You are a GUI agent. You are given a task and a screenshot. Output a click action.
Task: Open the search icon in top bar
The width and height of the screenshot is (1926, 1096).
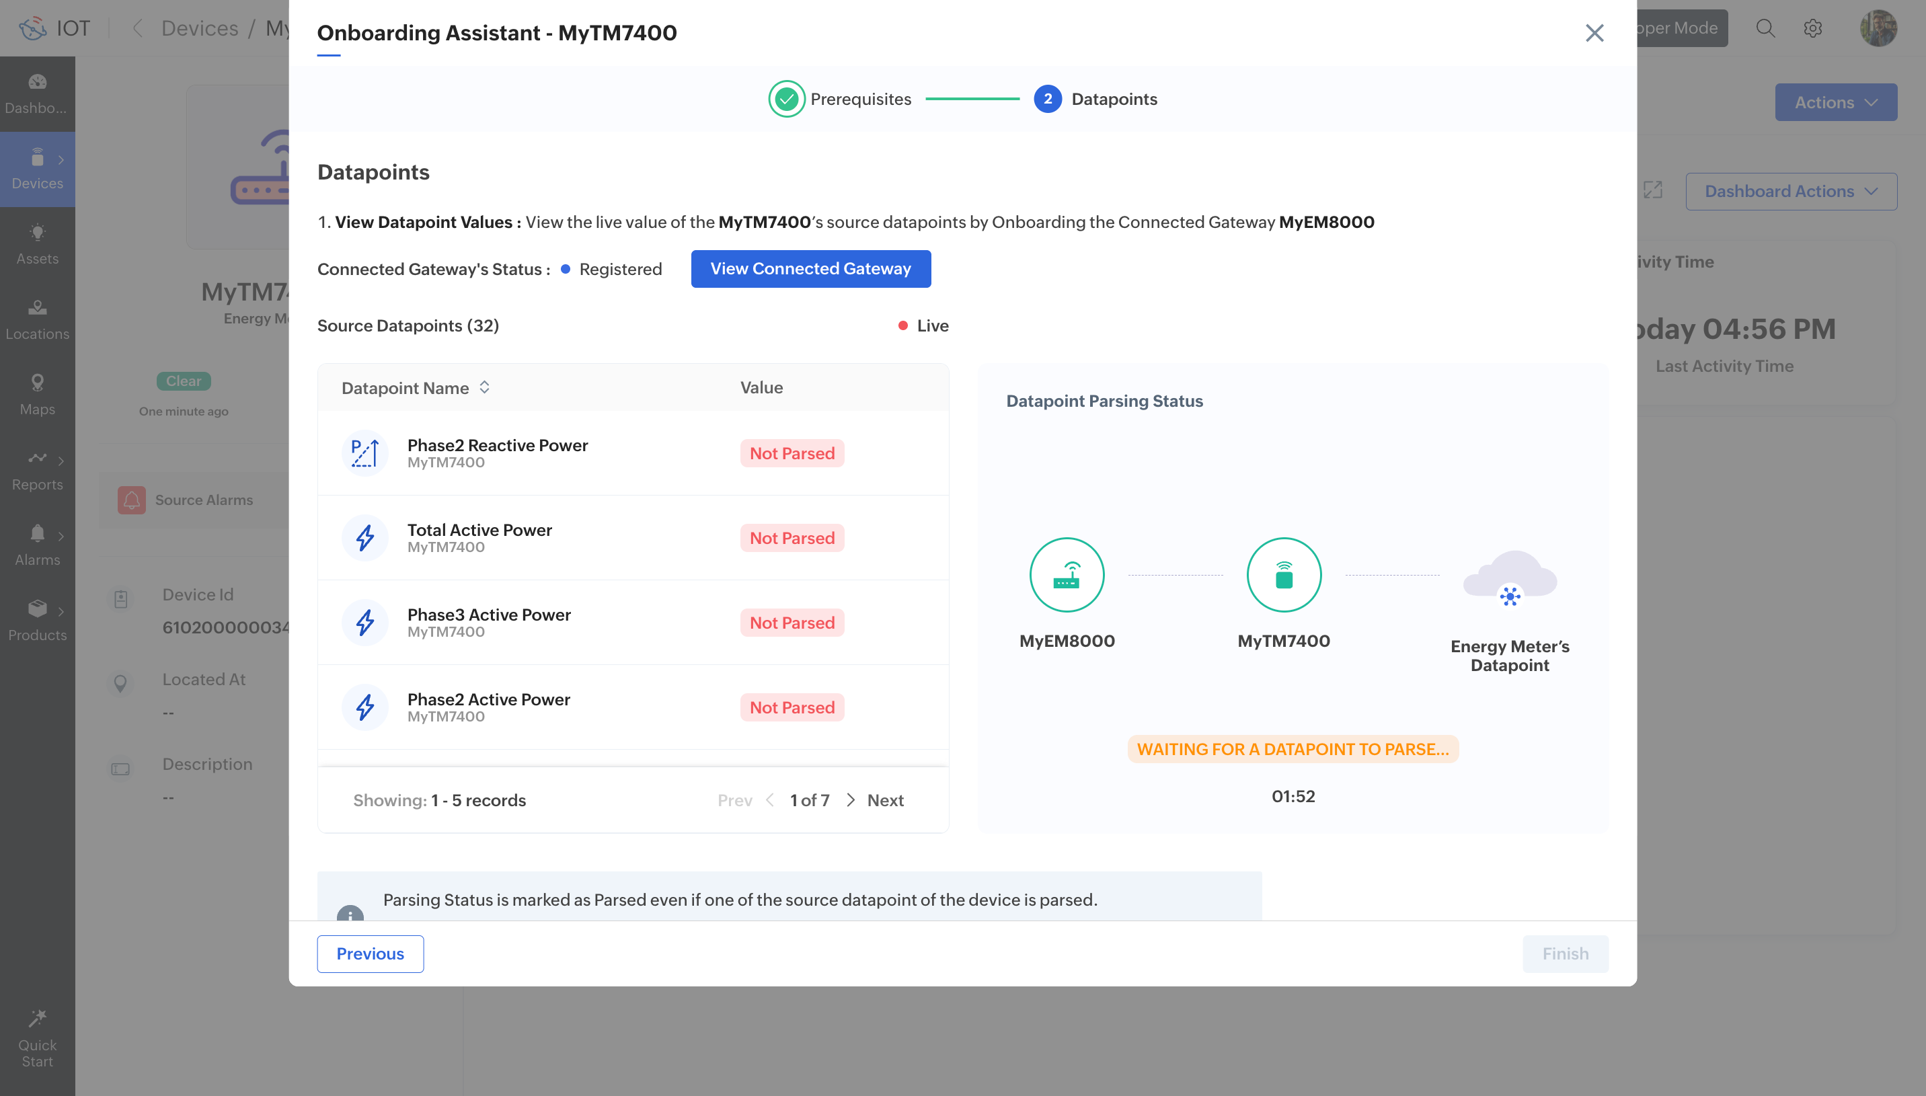click(1765, 29)
